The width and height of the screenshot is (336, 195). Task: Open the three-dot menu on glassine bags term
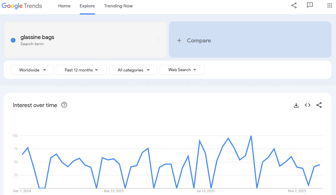(158, 40)
